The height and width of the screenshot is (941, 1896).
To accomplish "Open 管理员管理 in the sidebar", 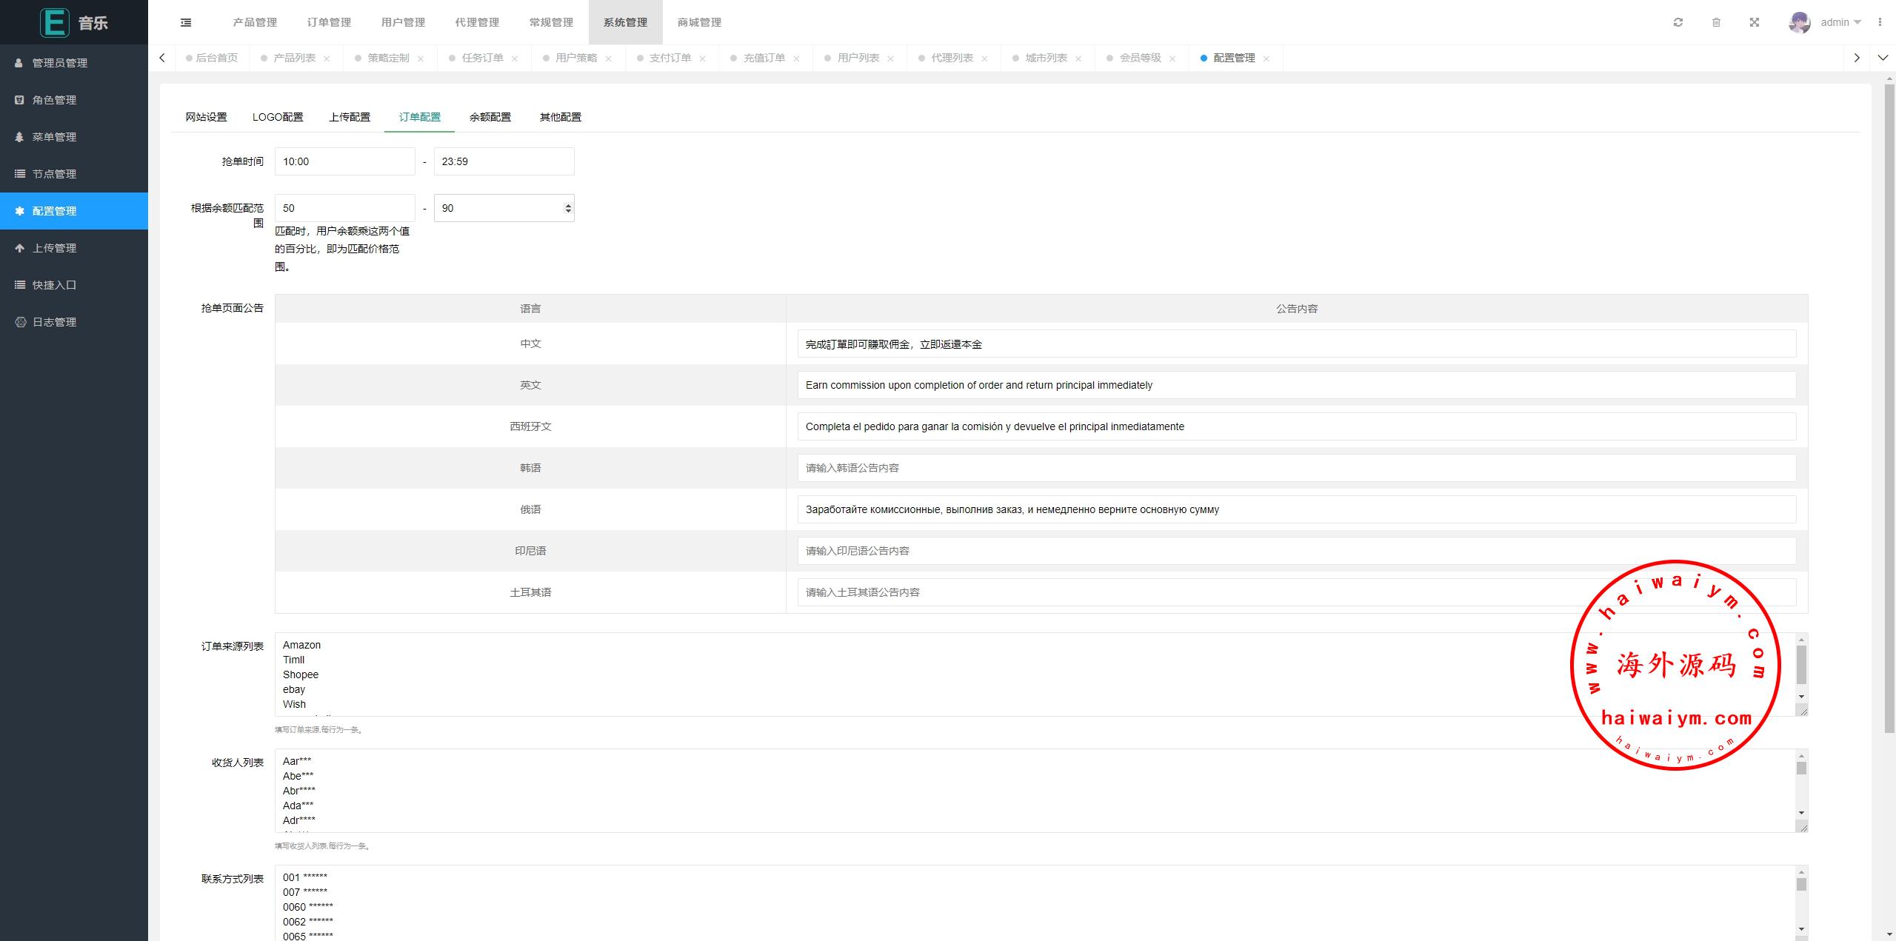I will [59, 63].
